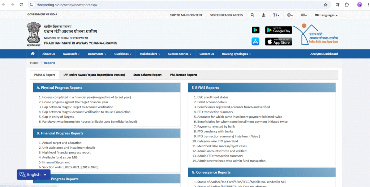Click Available on the App Store badge
370x187 pixels.
pyautogui.click(x=279, y=42)
